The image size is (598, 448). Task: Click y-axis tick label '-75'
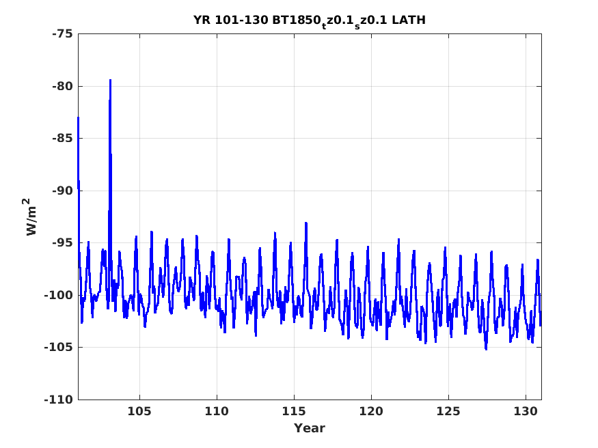click(62, 34)
